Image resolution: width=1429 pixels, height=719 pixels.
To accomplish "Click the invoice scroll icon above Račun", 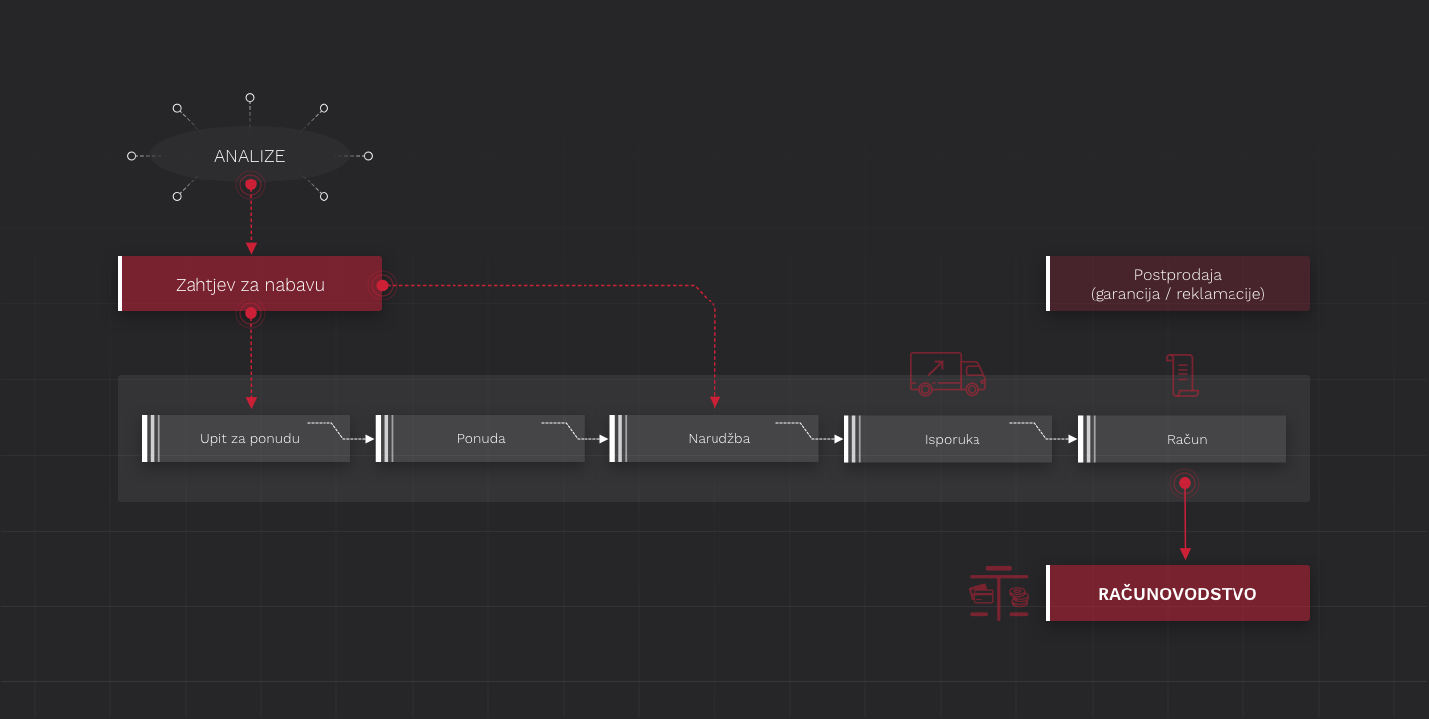I will pos(1182,375).
